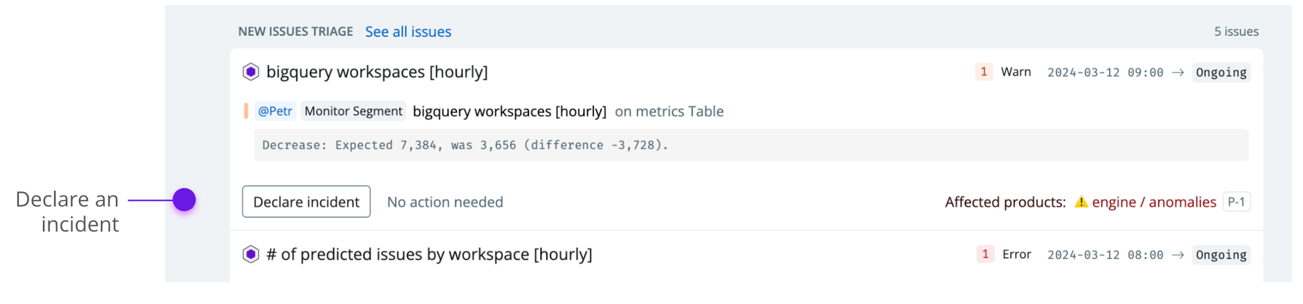The image size is (1303, 304).
Task: Click the purple annotation dot
Action: point(184,200)
